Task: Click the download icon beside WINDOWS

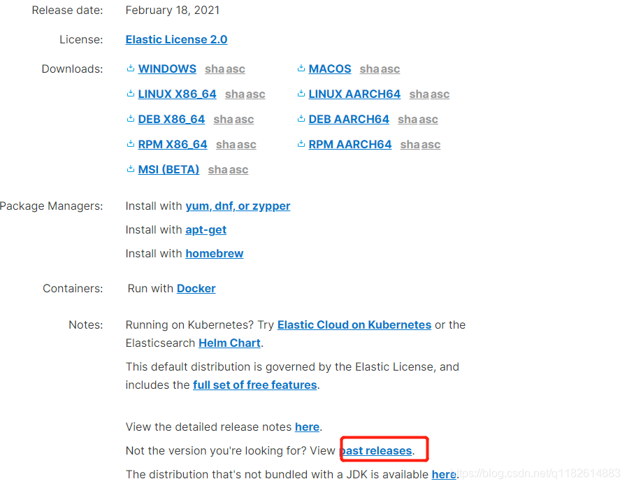Action: click(130, 69)
